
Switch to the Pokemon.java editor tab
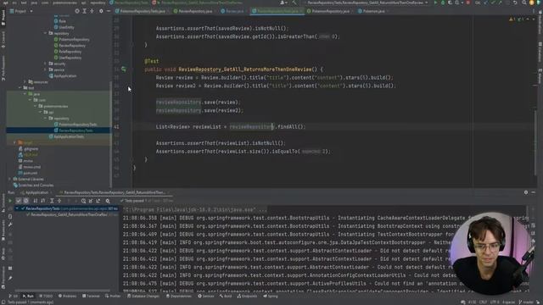(x=373, y=11)
